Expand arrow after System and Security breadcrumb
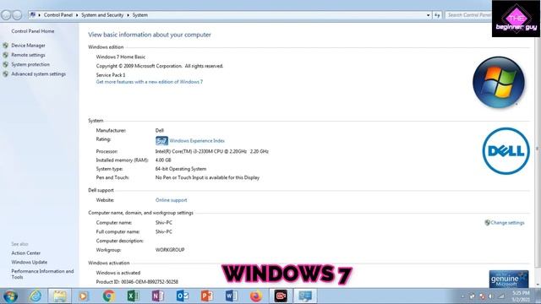This screenshot has height=304, width=541. [x=128, y=15]
